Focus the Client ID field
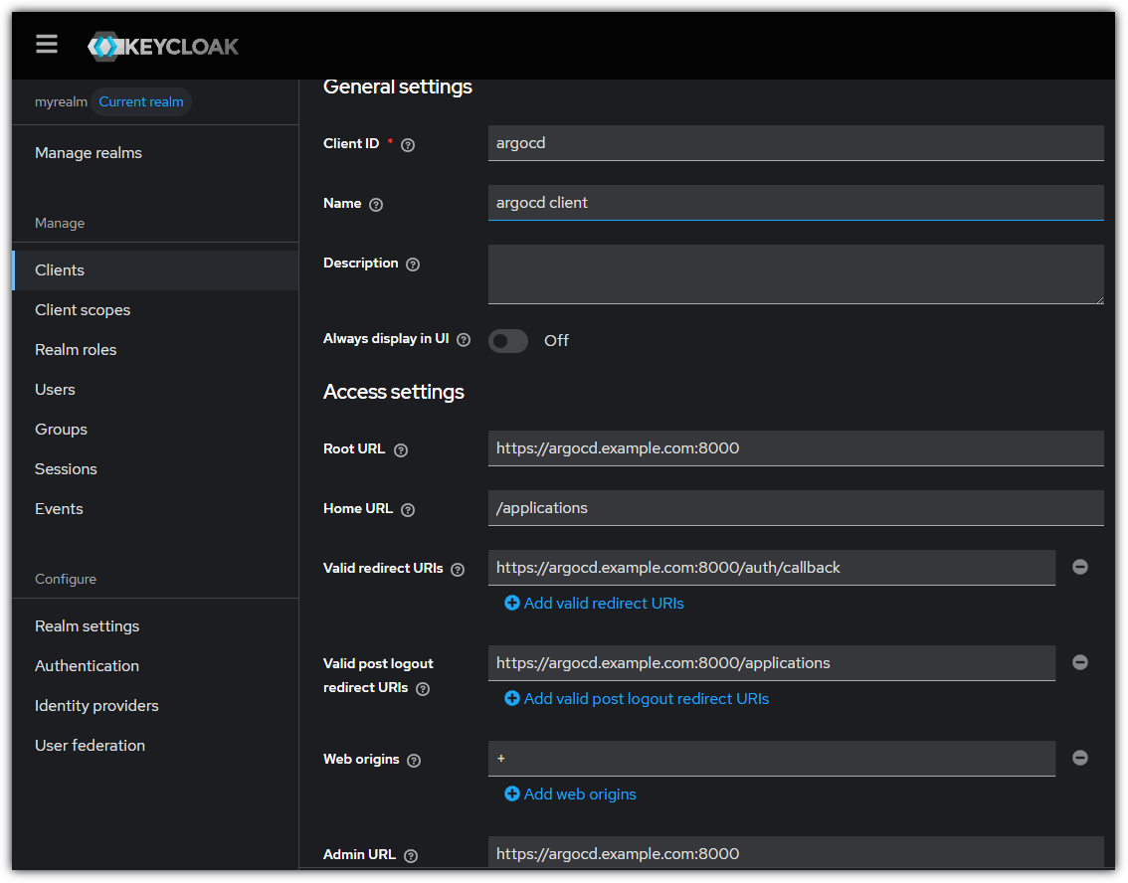Viewport: 1128px width, 883px height. 796,143
